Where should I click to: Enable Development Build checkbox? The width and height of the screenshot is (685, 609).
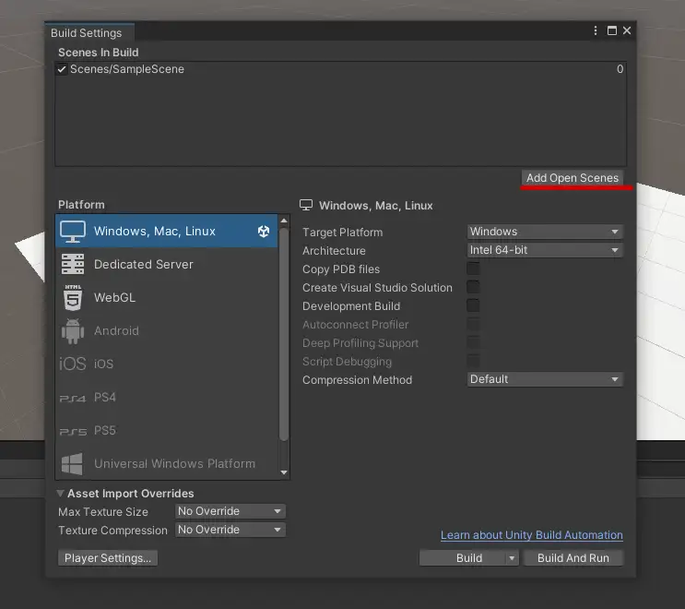(x=473, y=305)
